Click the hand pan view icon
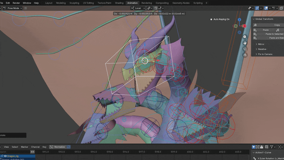The width and height of the screenshot is (284, 160). tap(245, 43)
